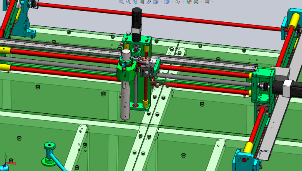
Task: Open the Hide/Show Items dropdown arrow
Action: coord(183,2)
